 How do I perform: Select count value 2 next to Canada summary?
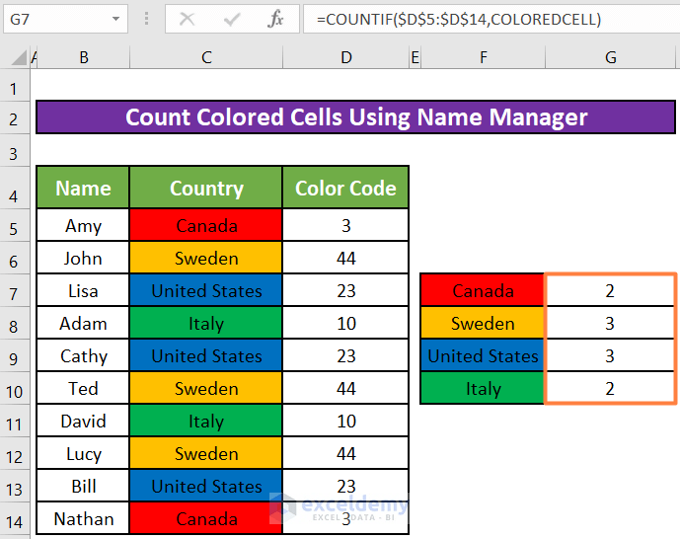point(610,290)
